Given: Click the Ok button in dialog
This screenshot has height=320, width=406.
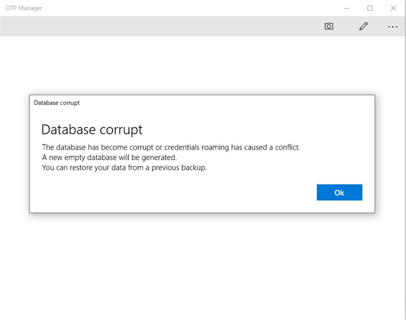Looking at the screenshot, I should pyautogui.click(x=339, y=192).
